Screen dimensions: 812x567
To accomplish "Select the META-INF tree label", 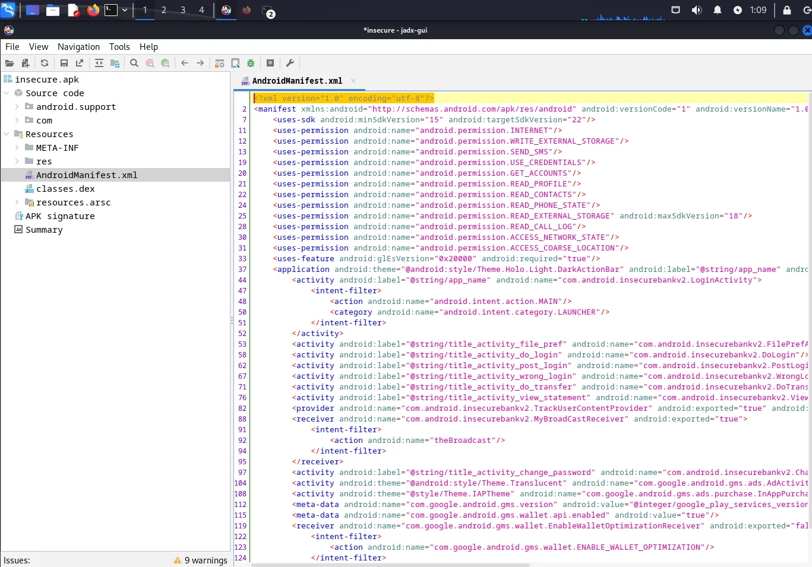I will pyautogui.click(x=57, y=148).
